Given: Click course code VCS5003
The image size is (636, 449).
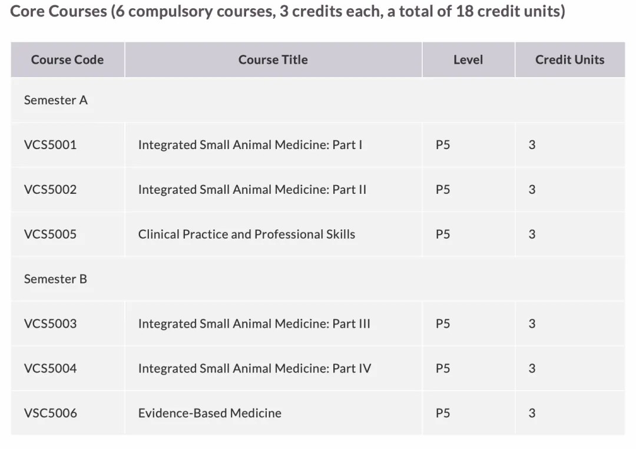Looking at the screenshot, I should [50, 323].
